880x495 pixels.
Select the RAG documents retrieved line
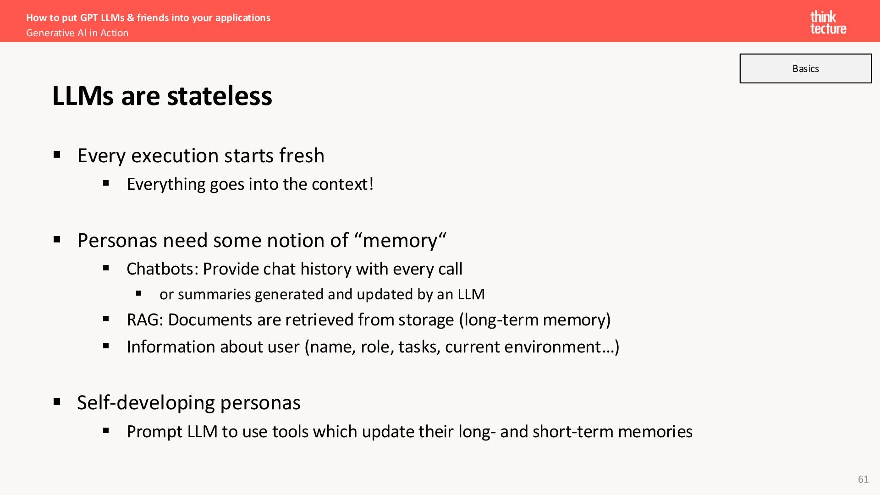(368, 320)
